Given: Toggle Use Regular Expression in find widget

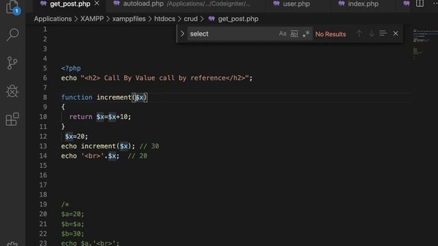Looking at the screenshot, I should [x=306, y=33].
